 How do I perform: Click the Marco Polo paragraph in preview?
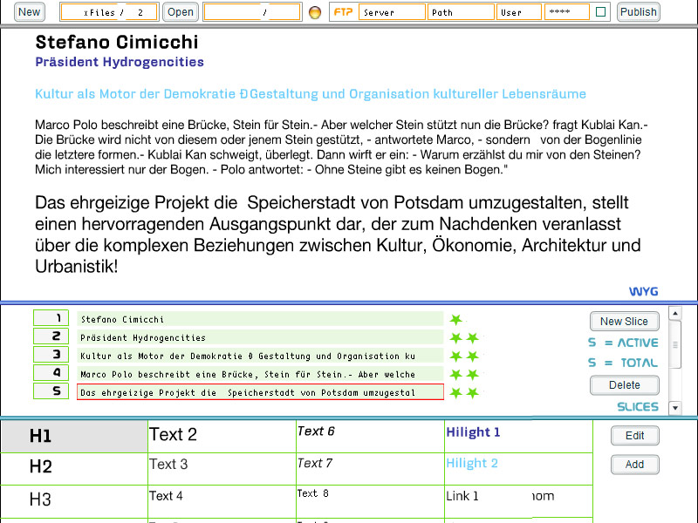coord(341,147)
